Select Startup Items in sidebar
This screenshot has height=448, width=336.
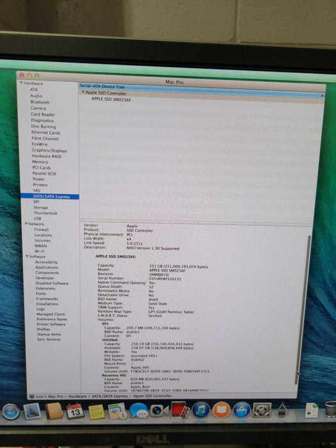(49, 334)
